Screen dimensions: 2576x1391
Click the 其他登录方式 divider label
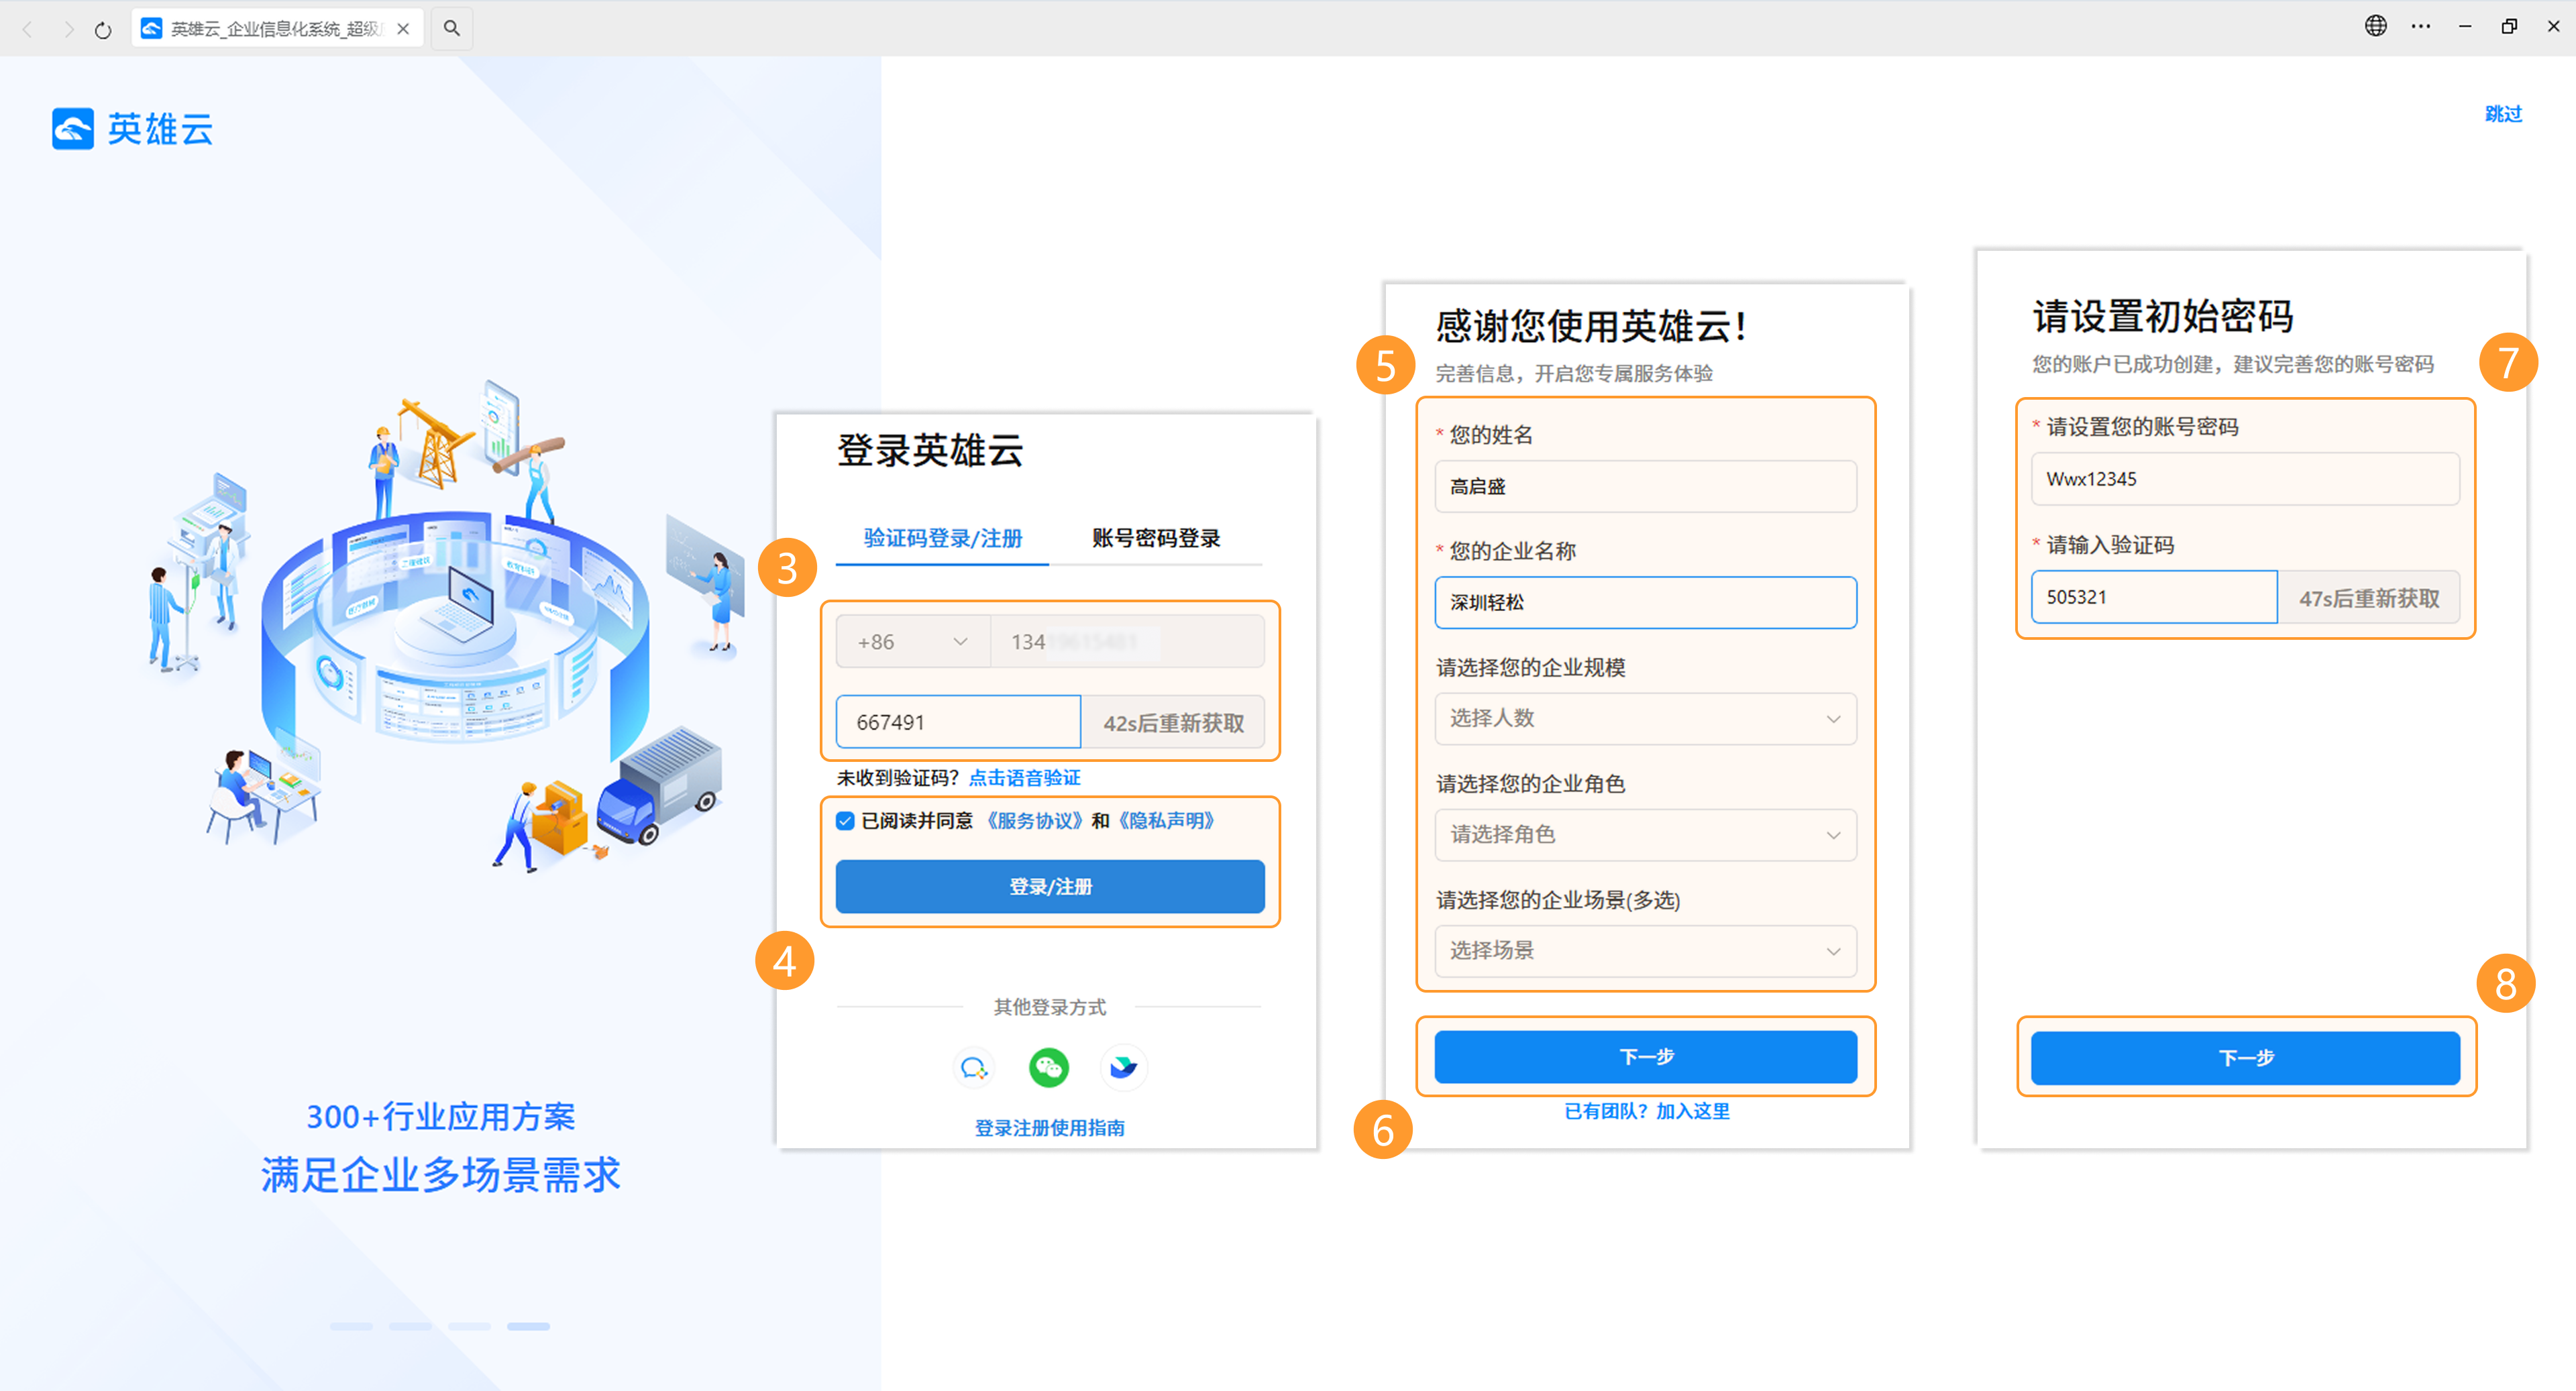[x=1050, y=1007]
